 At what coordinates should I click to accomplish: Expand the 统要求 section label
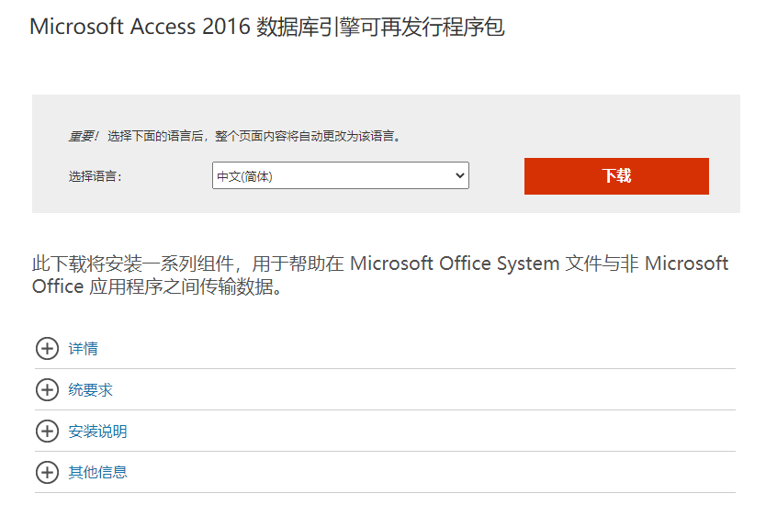[91, 390]
